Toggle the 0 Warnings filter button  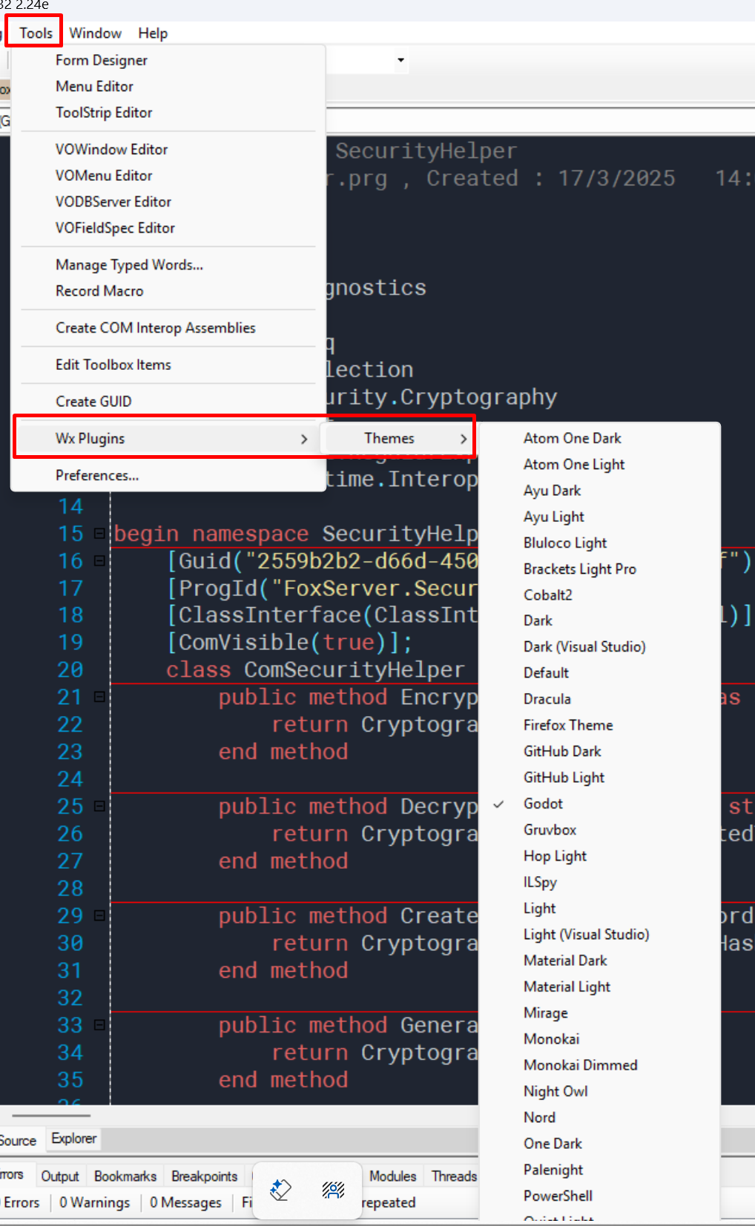point(94,1202)
